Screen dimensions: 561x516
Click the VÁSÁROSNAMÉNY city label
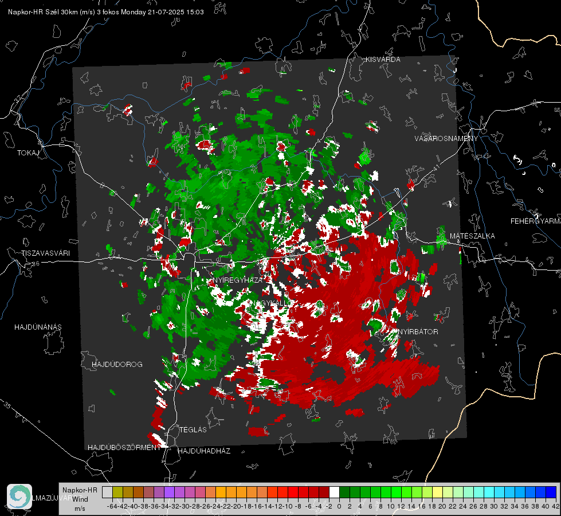pyautogui.click(x=446, y=139)
